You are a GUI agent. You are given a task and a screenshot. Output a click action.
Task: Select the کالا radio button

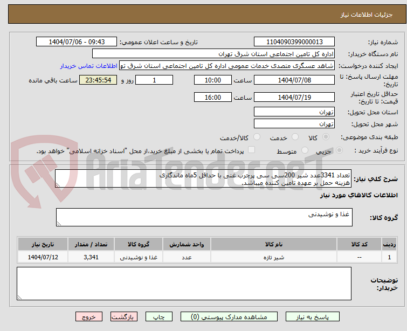[x=326, y=136]
